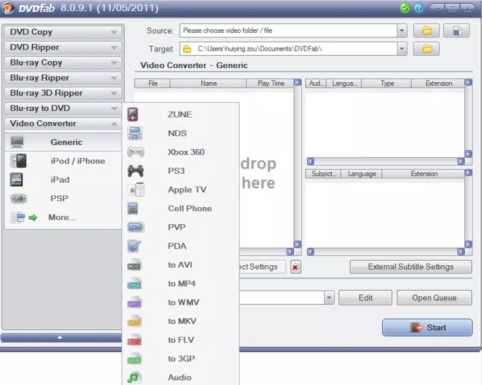This screenshot has width=482, height=385.
Task: Click the Target path input field
Action: point(288,49)
